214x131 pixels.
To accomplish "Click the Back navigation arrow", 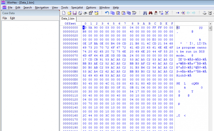I will pos(188,13).
